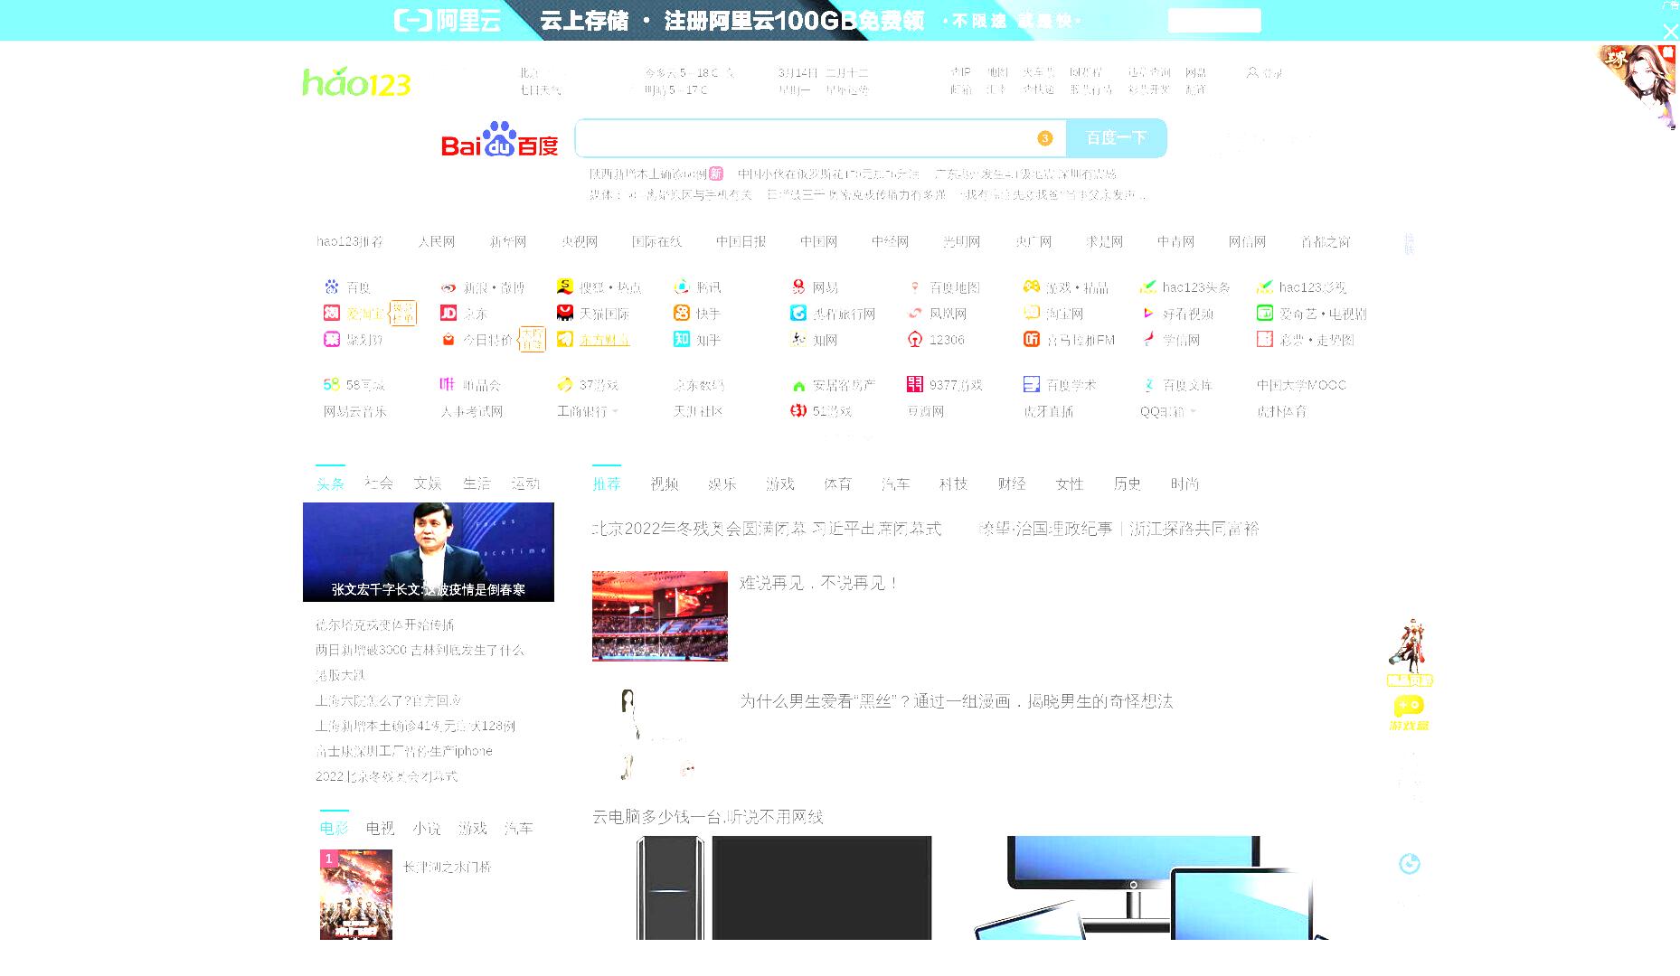Open news 上海六院怎么了?官方回应
Screen dimensions: 1680x976
pyautogui.click(x=389, y=700)
